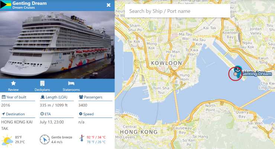Open the Deckplans icon
The image size is (275, 149).
42,83
